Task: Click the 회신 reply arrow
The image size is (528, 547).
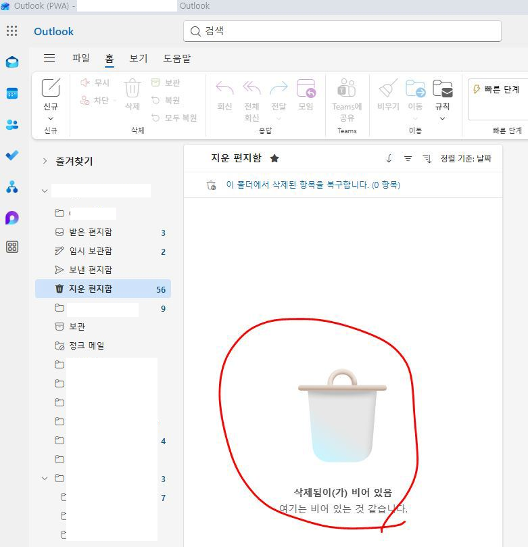Action: [224, 95]
